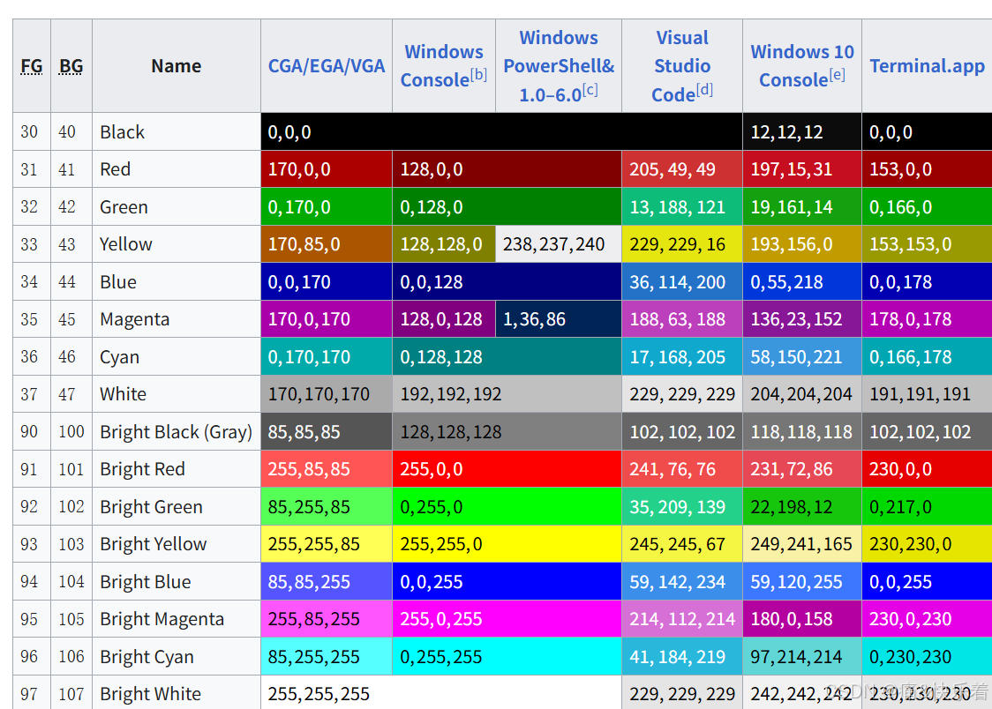Select the 170,0,0 red cell
The image size is (992, 709).
[327, 168]
